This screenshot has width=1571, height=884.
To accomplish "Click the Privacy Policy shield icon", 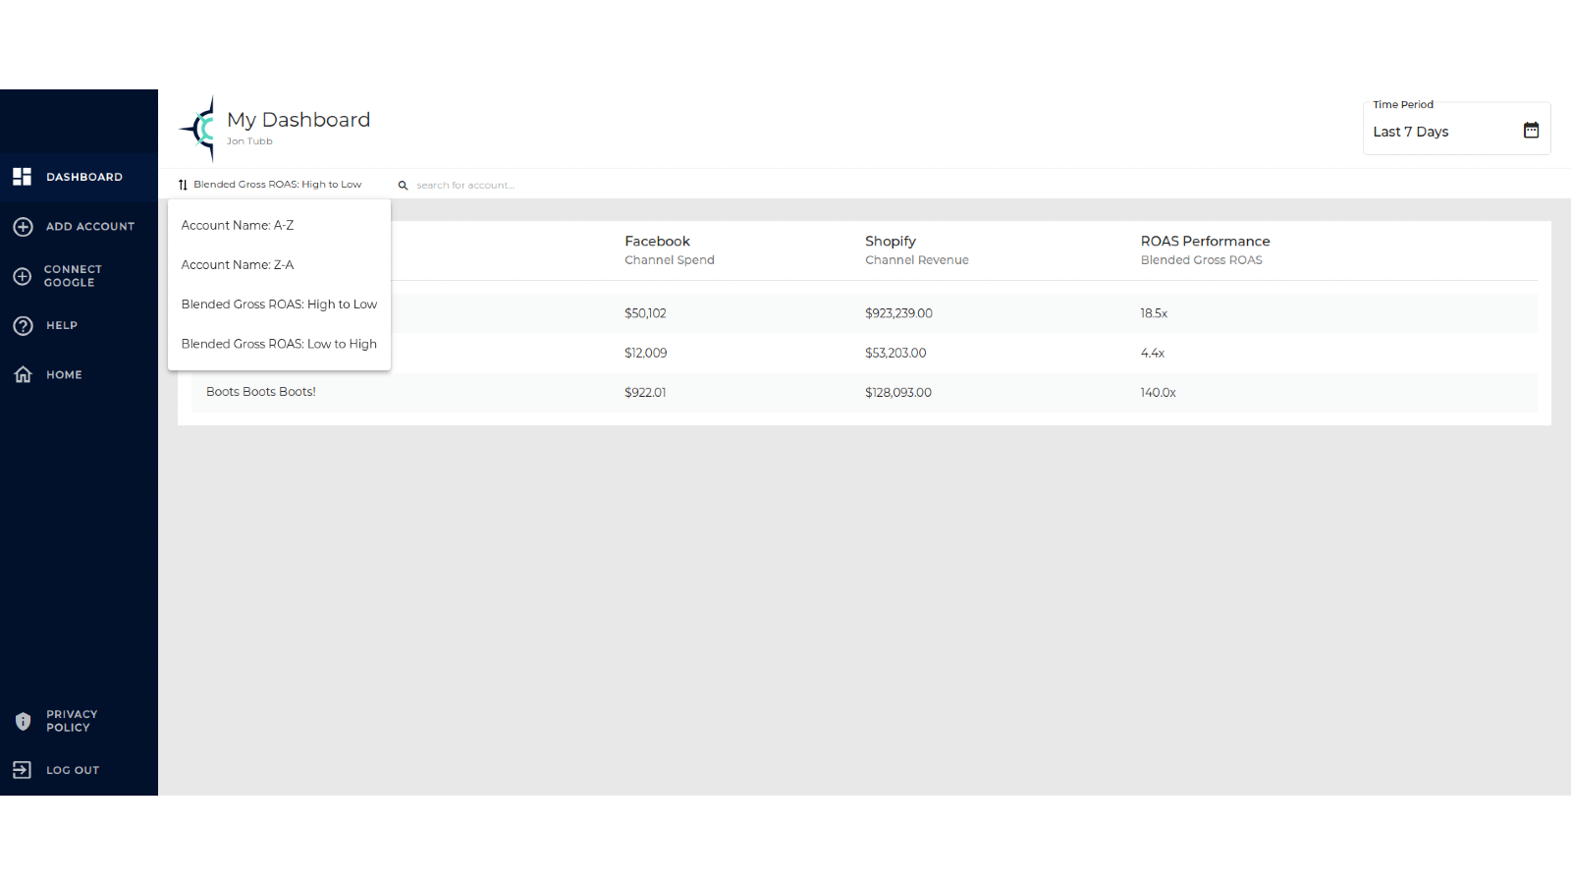I will pyautogui.click(x=23, y=721).
